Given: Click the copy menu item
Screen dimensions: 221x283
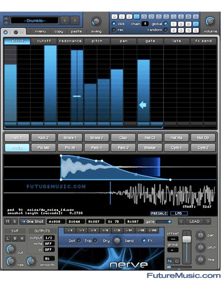Looking at the screenshot, I should tap(59, 31).
